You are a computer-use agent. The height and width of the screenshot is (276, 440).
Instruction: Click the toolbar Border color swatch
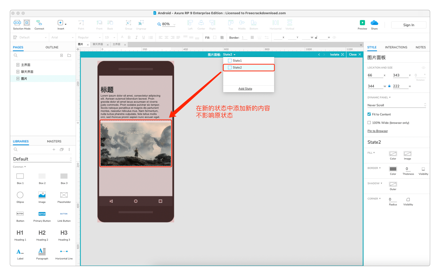[252, 37]
